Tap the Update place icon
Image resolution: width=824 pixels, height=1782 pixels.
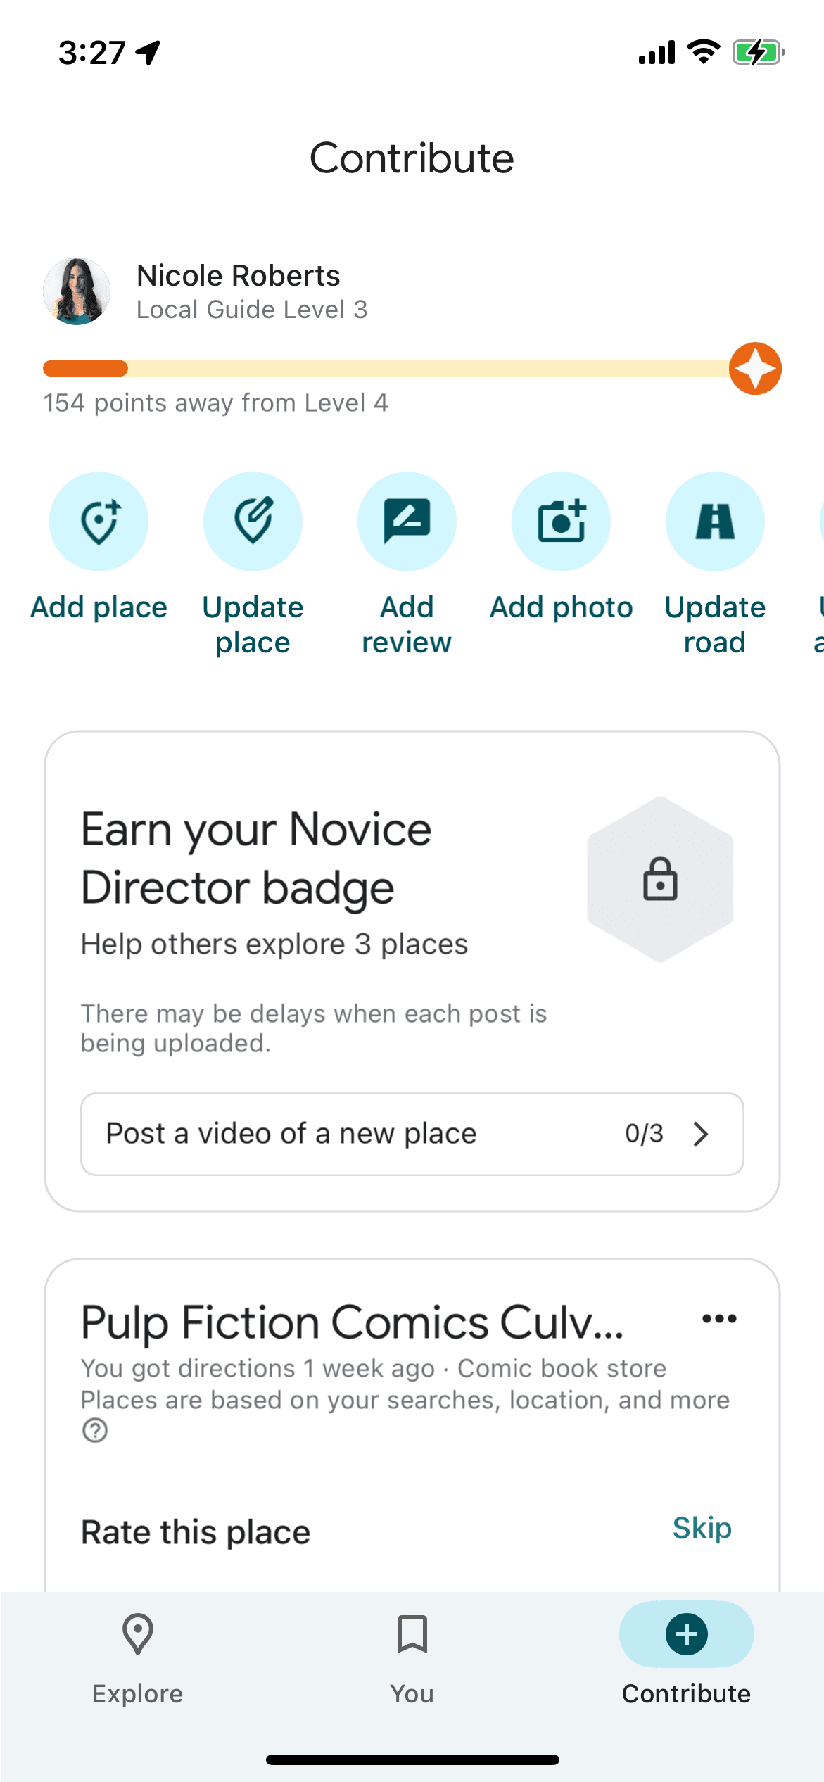pos(253,522)
